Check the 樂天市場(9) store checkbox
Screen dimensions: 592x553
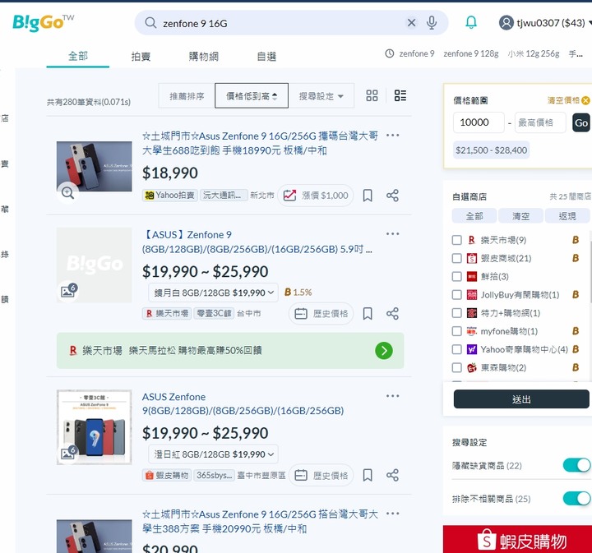click(457, 240)
